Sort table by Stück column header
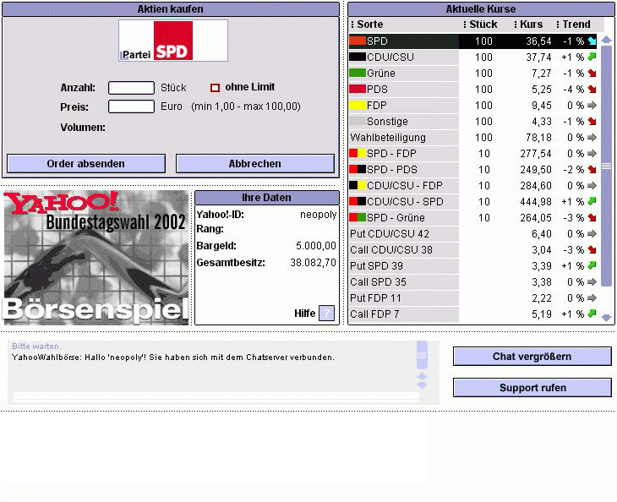617x502 pixels. coord(480,24)
